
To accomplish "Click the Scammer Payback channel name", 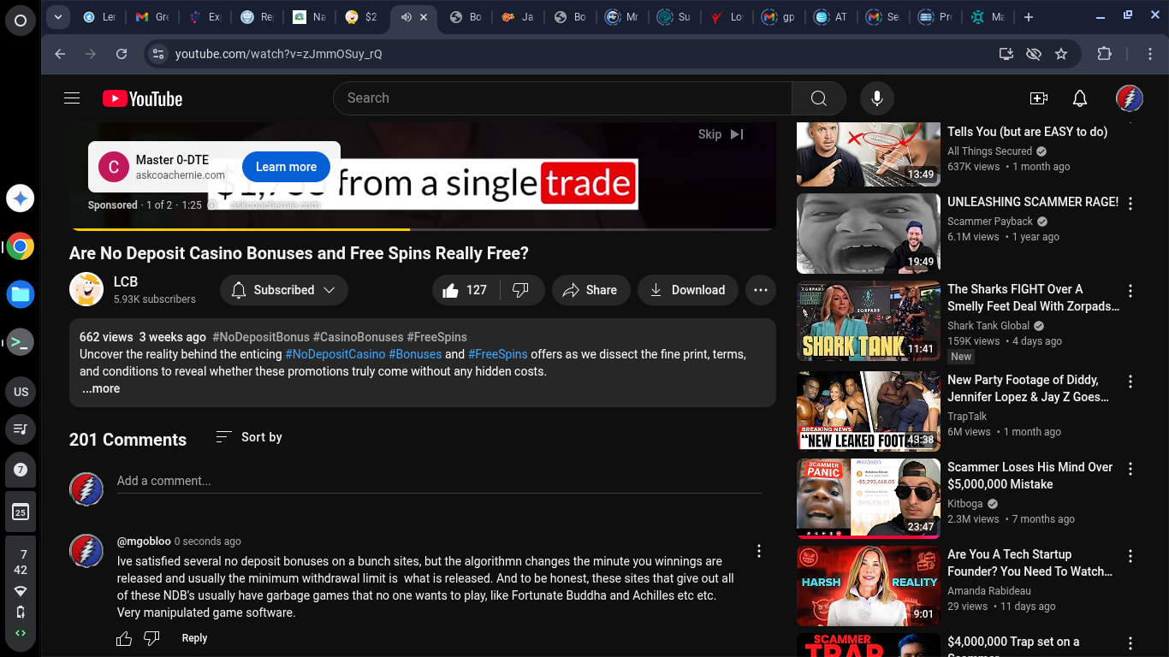I will 990,221.
